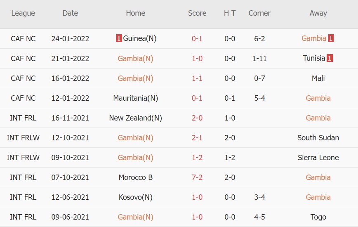Open the 7-2 score for Morocco B match
Image resolution: width=358 pixels, height=227 pixels.
coord(197,177)
